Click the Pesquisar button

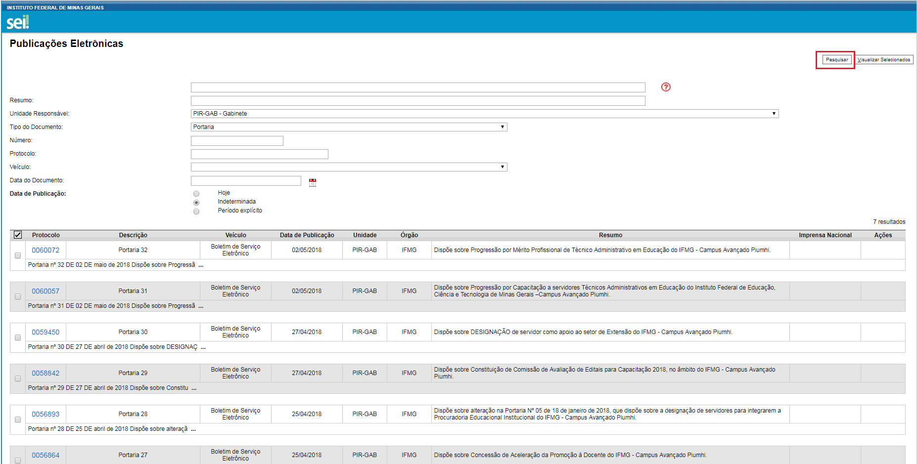(836, 60)
